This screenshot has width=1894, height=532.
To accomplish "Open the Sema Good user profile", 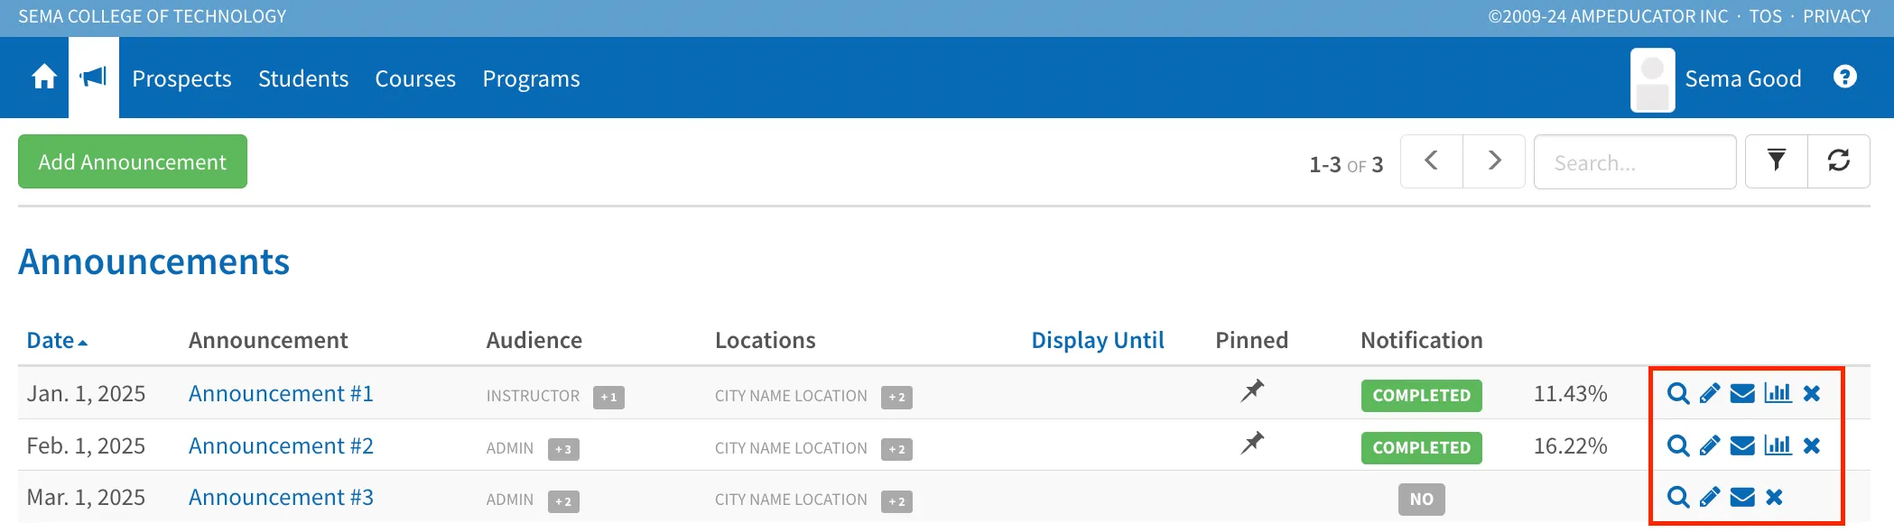I will [x=1716, y=79].
